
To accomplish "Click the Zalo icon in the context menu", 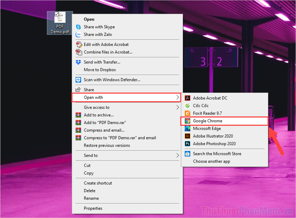I will [x=78, y=35].
